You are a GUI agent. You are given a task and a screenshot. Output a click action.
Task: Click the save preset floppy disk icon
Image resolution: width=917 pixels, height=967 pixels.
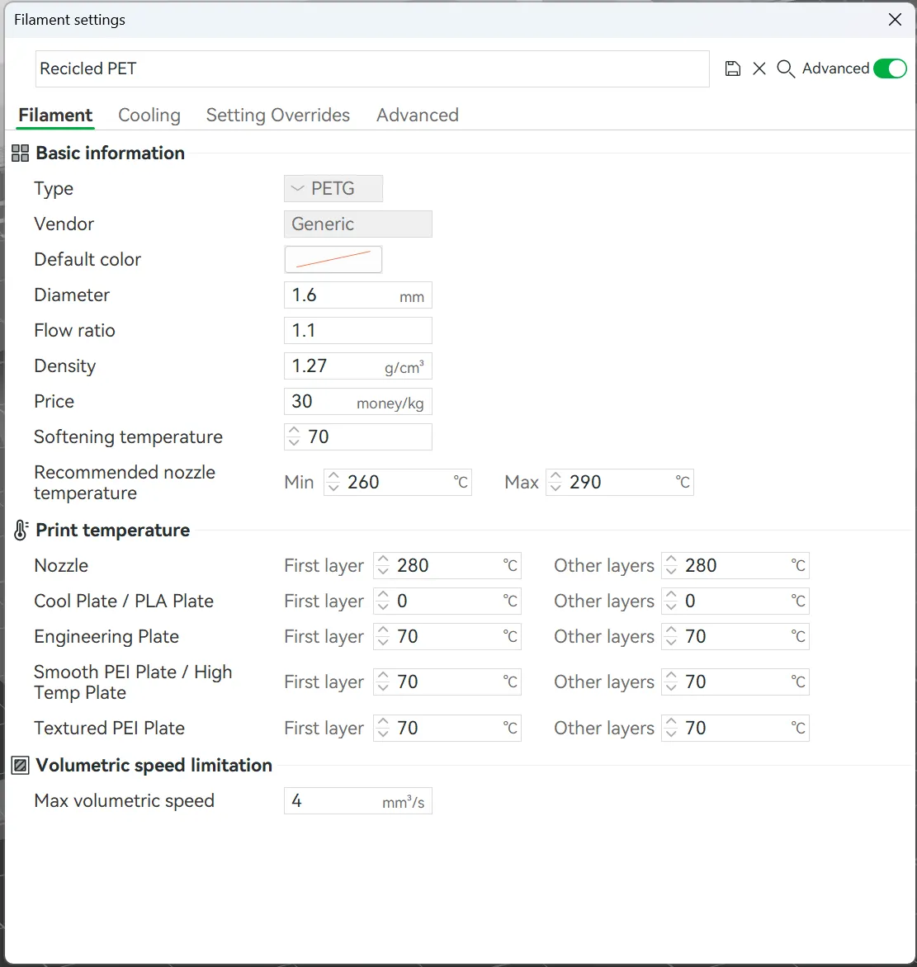click(x=732, y=68)
